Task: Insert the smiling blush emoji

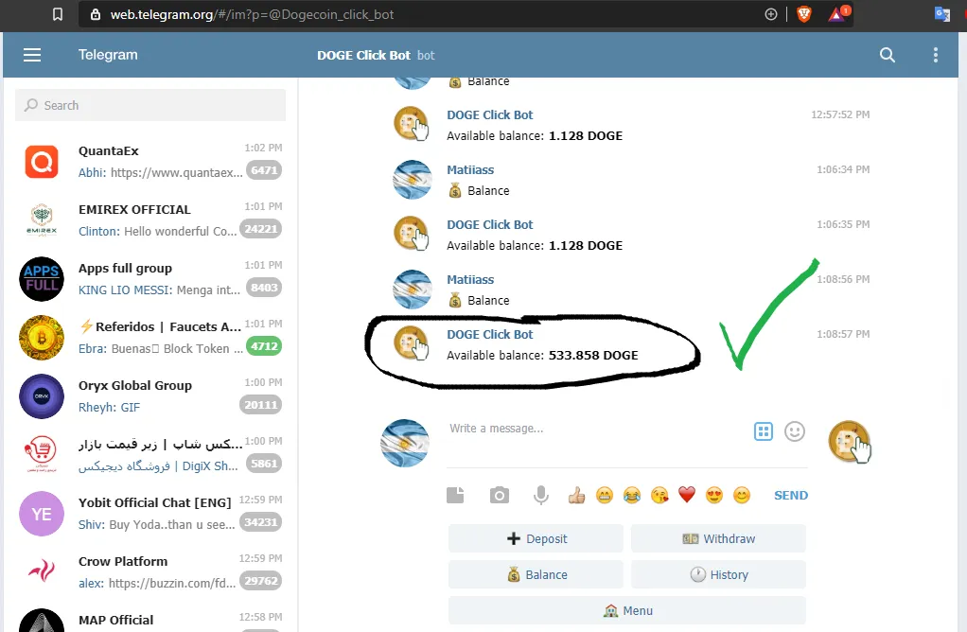Action: [741, 495]
